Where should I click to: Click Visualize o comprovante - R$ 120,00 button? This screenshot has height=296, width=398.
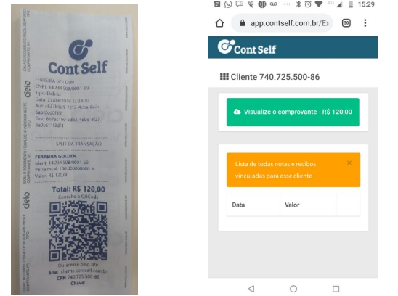pos(293,112)
